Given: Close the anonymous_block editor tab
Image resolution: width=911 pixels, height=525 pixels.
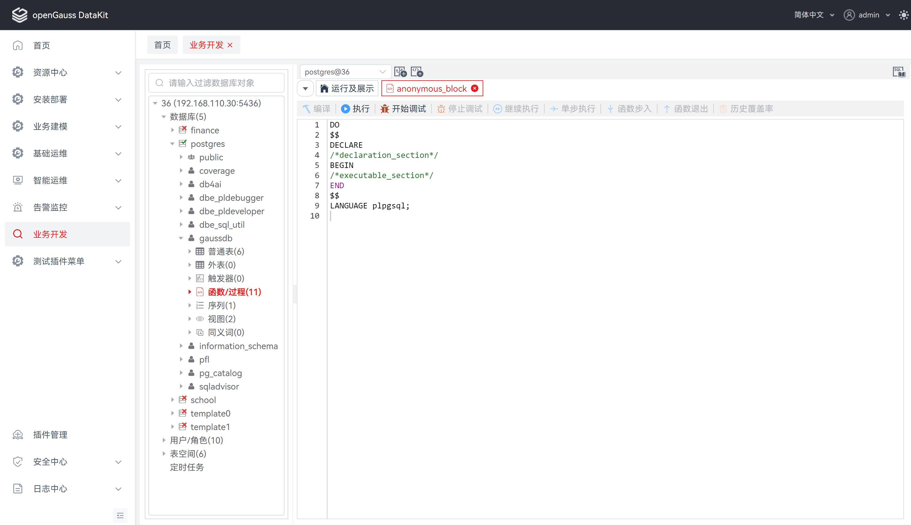Looking at the screenshot, I should point(475,88).
